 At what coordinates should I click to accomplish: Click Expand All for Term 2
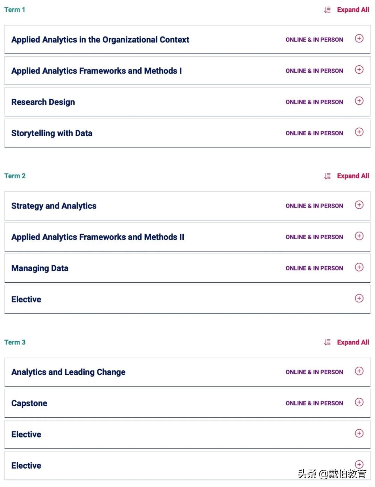click(353, 176)
